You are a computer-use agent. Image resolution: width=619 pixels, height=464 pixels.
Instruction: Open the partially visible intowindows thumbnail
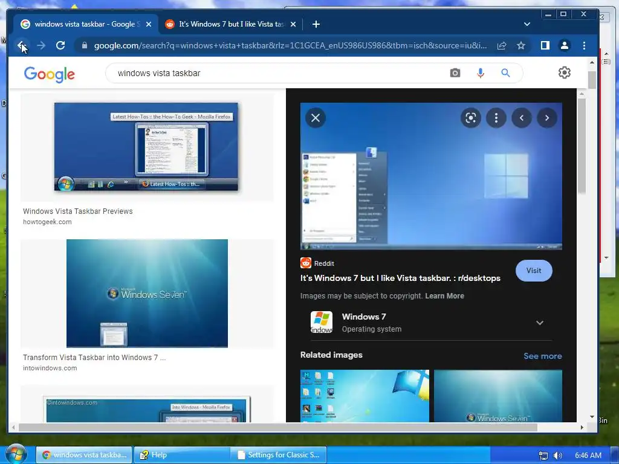[x=147, y=409]
